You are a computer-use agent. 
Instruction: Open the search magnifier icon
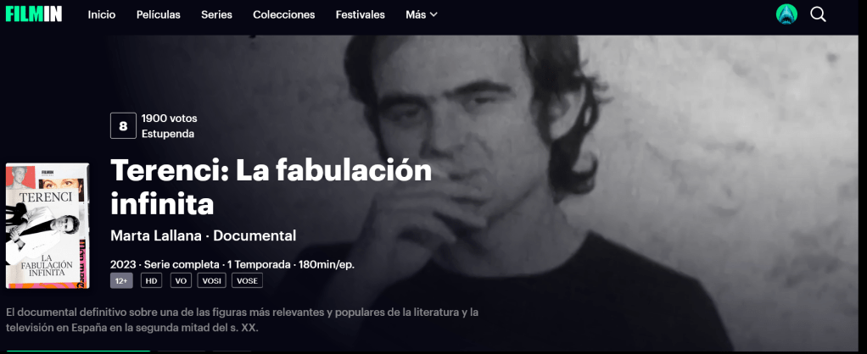click(819, 14)
